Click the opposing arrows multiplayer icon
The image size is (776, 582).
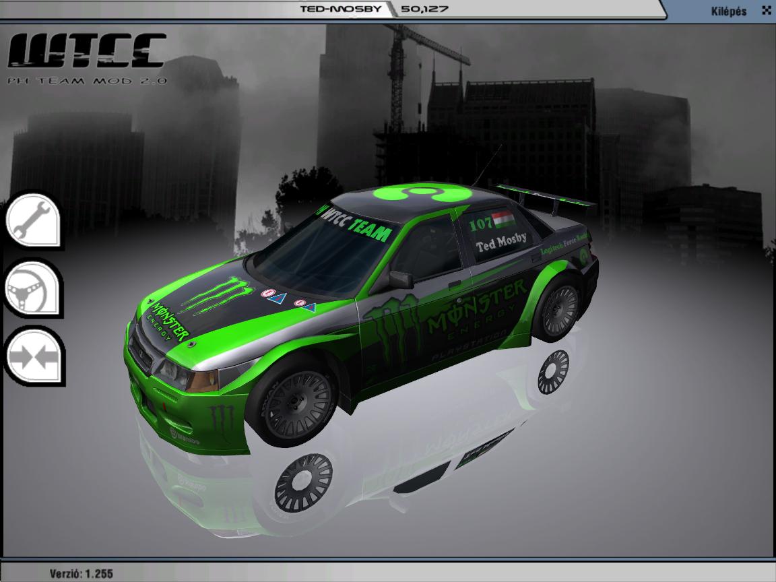pos(34,356)
